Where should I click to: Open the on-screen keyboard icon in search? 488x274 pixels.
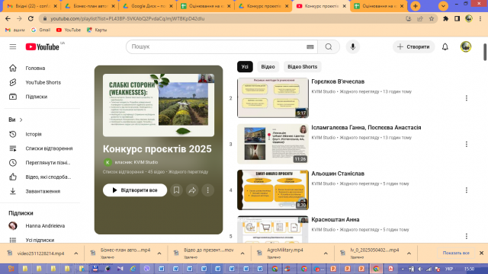(310, 47)
